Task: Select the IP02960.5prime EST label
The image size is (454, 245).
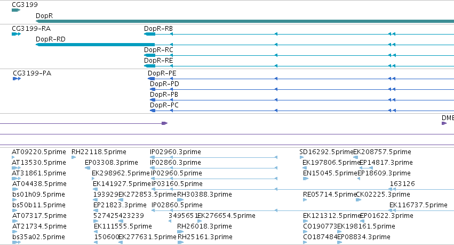Action: click(x=177, y=173)
